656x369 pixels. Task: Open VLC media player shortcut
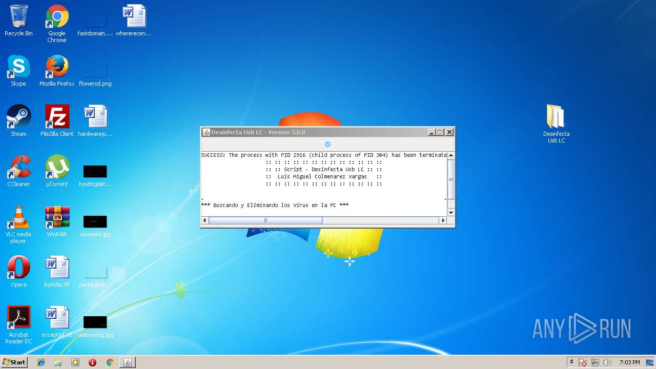point(18,225)
